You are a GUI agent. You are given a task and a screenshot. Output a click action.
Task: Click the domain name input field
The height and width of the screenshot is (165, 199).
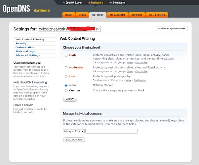(111, 131)
